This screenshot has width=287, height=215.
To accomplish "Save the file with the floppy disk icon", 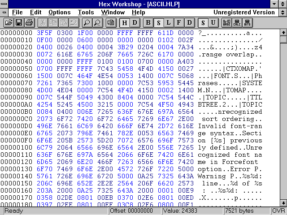I will (19, 22).
